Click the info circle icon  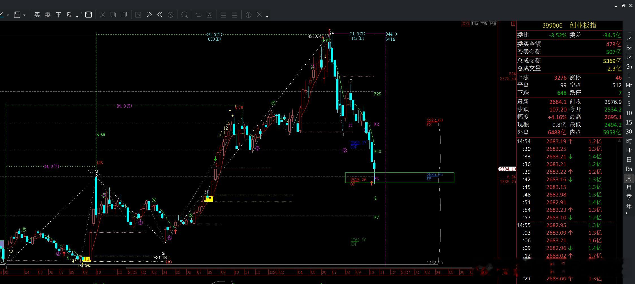click(249, 15)
